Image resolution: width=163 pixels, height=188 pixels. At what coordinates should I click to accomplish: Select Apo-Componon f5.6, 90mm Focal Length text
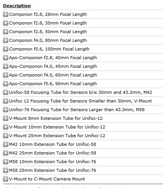(x=53, y=84)
